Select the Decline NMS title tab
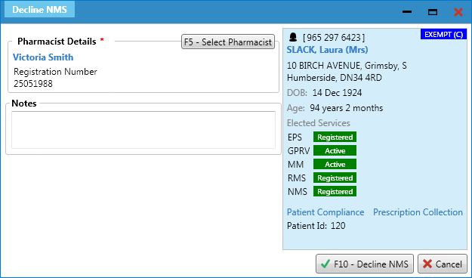The width and height of the screenshot is (472, 278). [x=39, y=9]
